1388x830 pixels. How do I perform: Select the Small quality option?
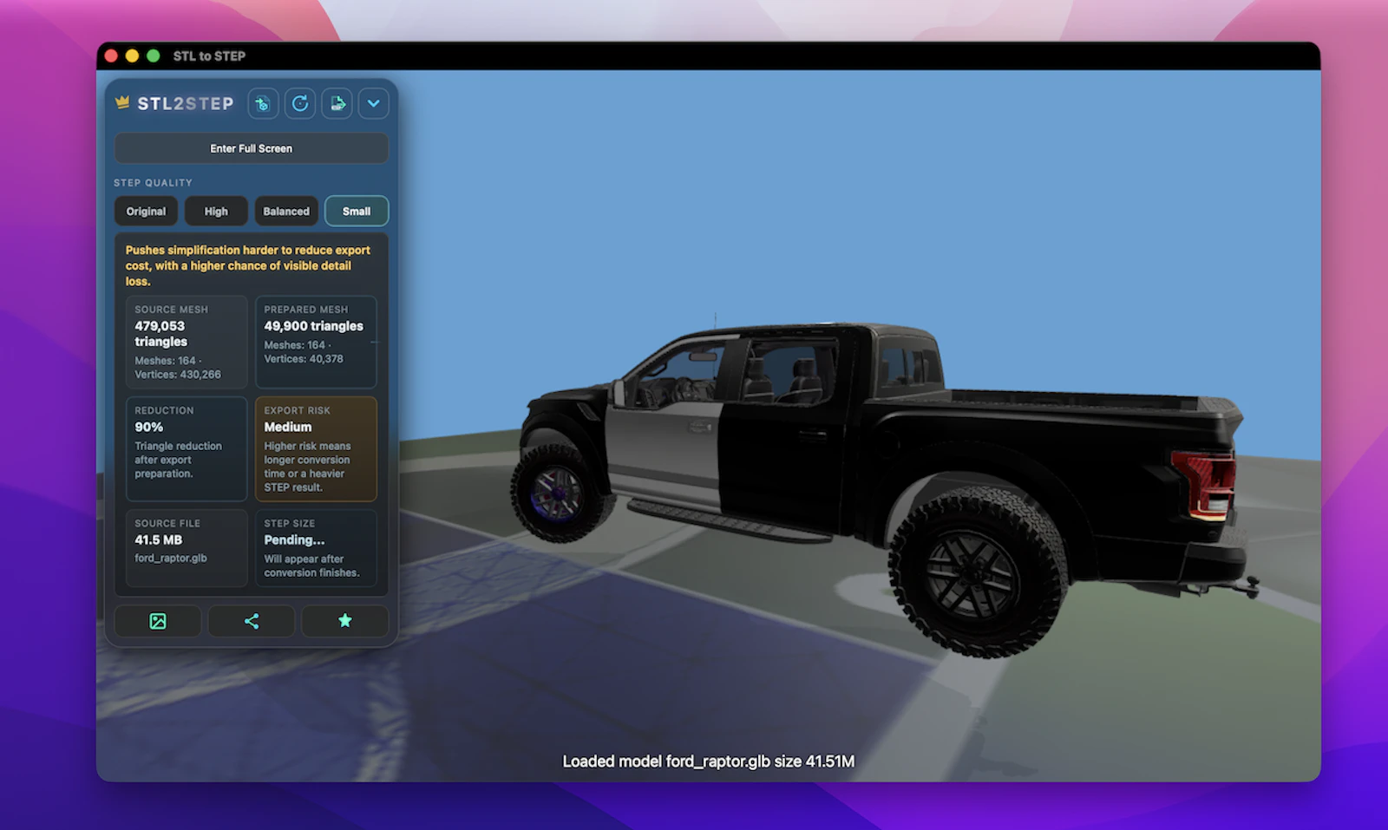[357, 211]
